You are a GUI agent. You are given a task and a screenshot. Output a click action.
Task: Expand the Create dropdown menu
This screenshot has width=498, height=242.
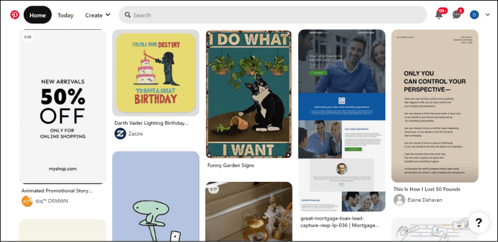point(98,16)
